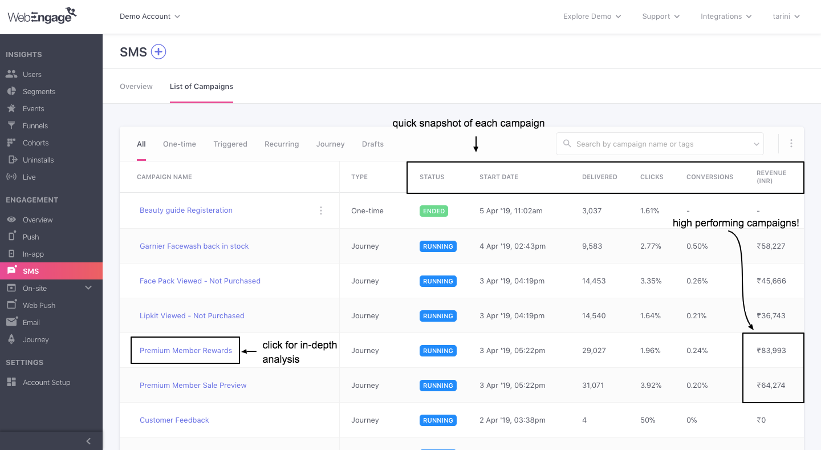Open Uninstalls via its exit icon
The width and height of the screenshot is (821, 450).
(x=11, y=160)
